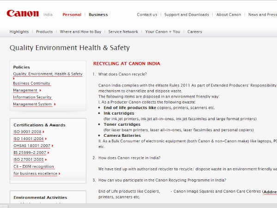277x208 pixels.
Task: Open Your Canon + You
Action: pyautogui.click(x=163, y=31)
